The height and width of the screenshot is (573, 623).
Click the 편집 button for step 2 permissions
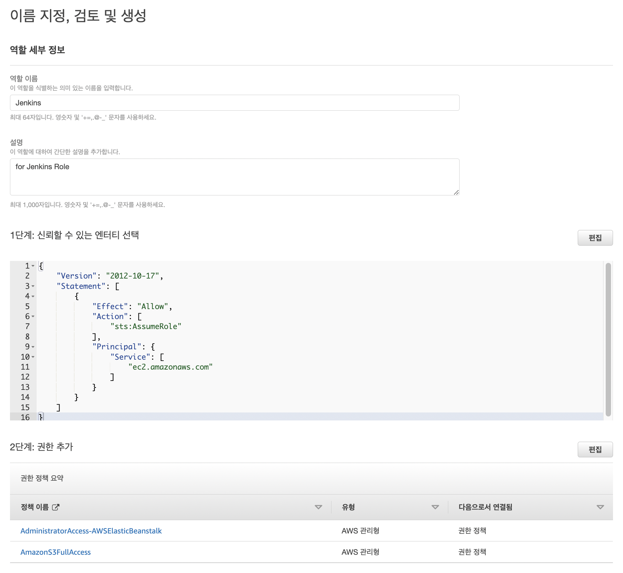coord(595,449)
